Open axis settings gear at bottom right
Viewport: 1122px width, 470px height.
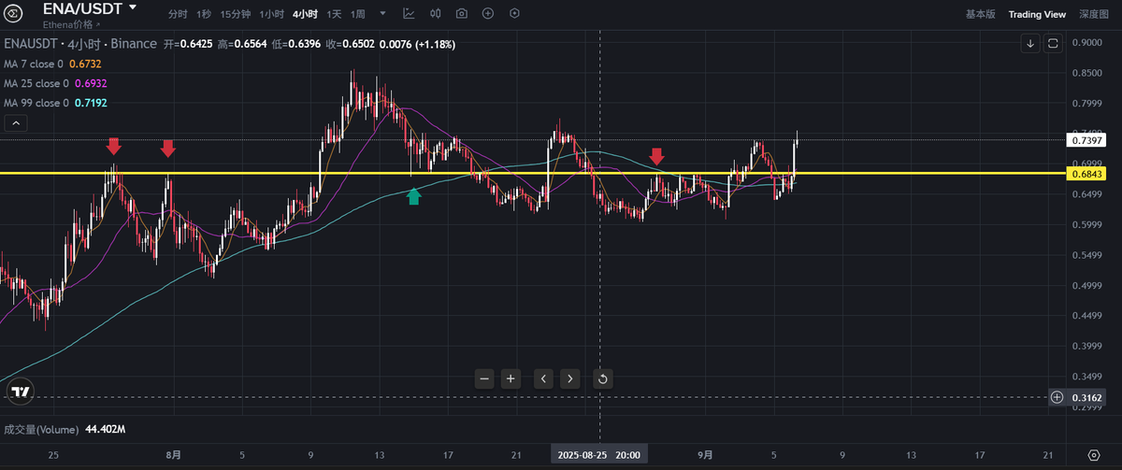[1093, 454]
